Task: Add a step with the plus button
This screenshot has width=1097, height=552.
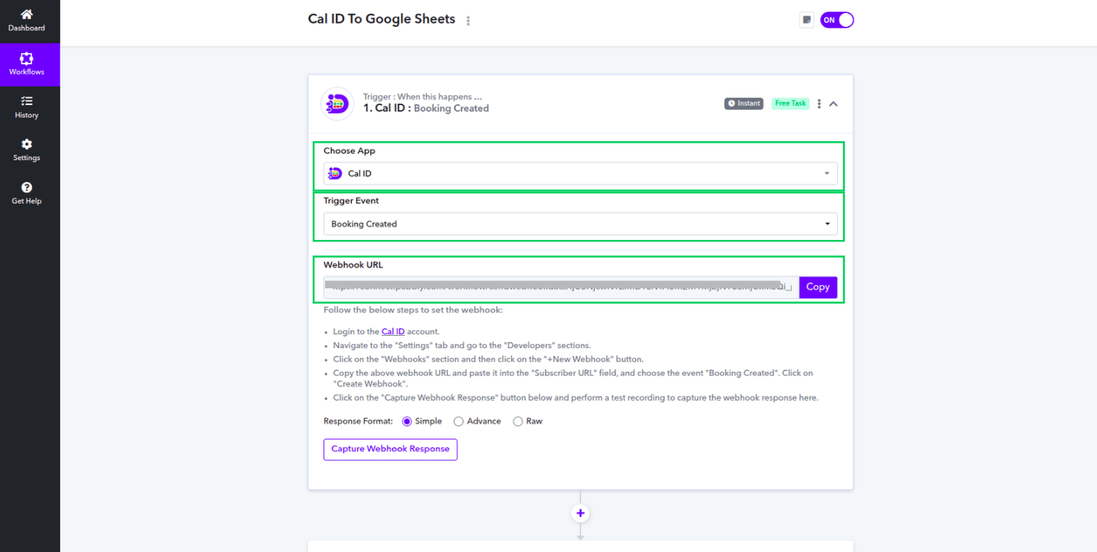Action: [580, 513]
